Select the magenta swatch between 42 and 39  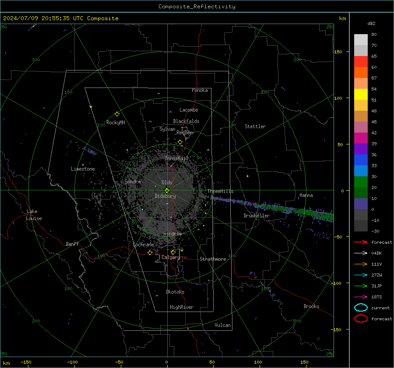tap(361, 138)
